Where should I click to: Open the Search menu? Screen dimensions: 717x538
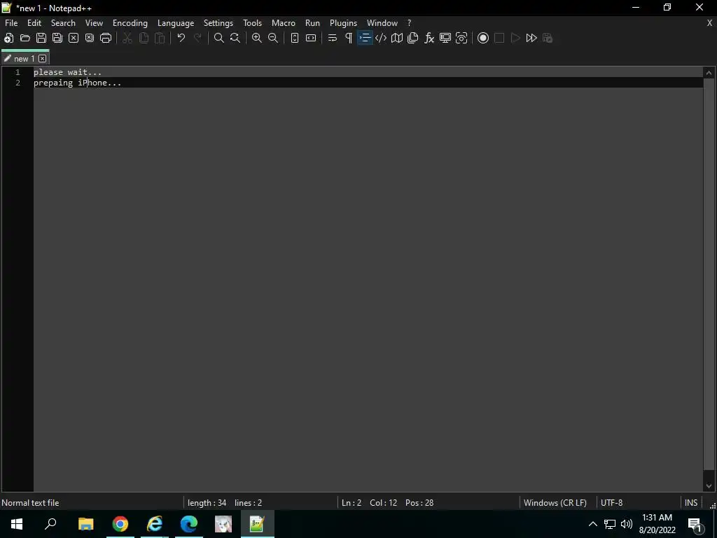coord(63,23)
